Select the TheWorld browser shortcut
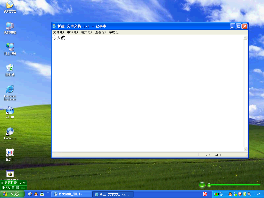The image size is (264, 198). [x=10, y=134]
